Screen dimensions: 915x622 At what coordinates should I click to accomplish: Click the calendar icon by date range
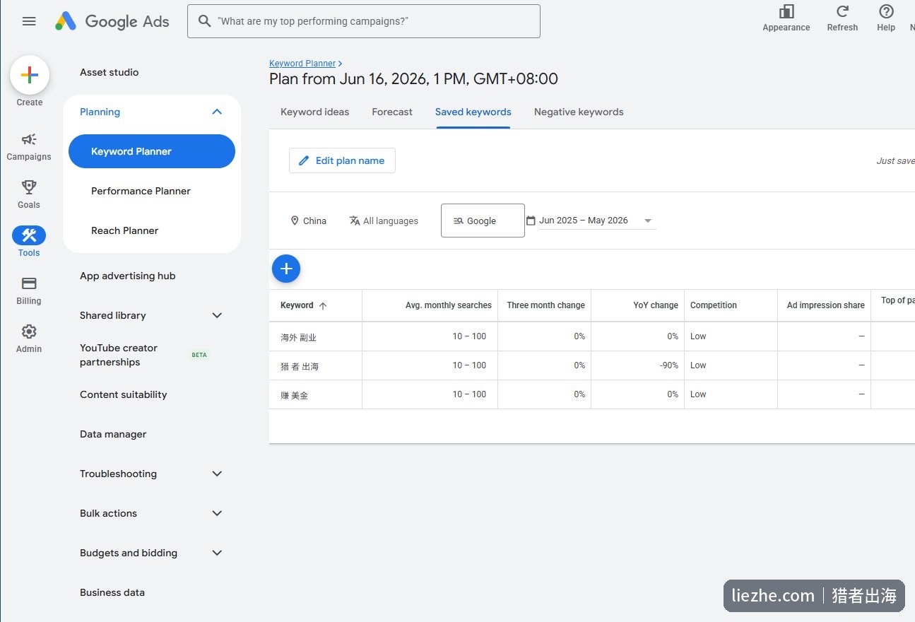(x=531, y=221)
